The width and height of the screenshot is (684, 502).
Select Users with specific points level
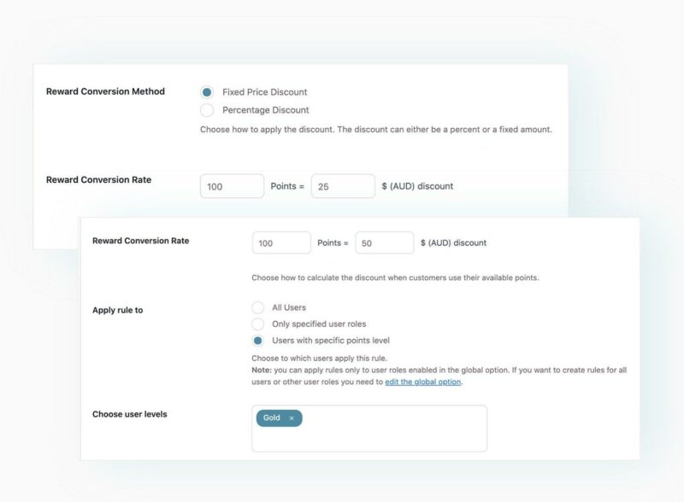point(258,341)
